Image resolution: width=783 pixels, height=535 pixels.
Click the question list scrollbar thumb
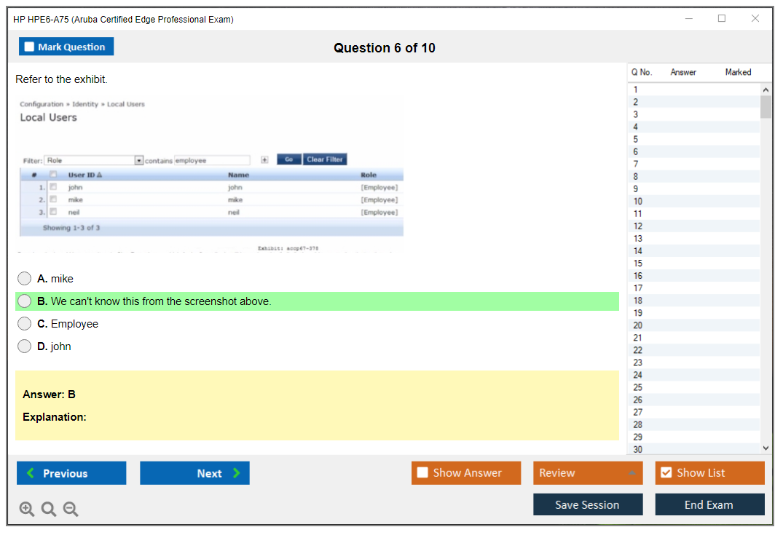(766, 107)
